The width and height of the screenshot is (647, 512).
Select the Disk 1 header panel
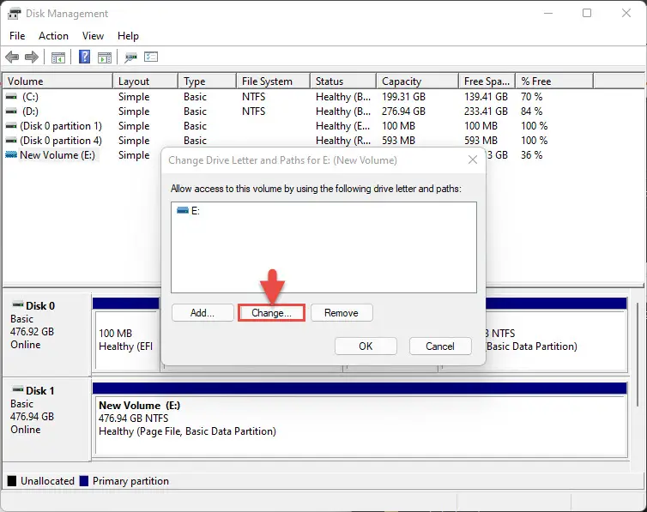(x=46, y=419)
